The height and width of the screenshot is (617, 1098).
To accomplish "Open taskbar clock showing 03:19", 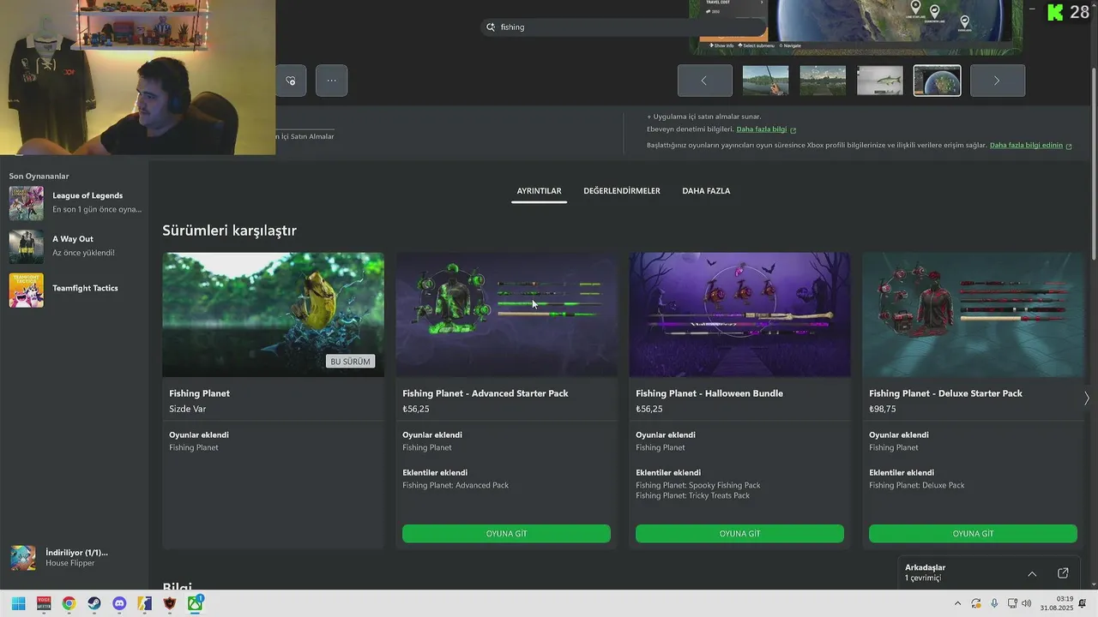I will pyautogui.click(x=1057, y=603).
